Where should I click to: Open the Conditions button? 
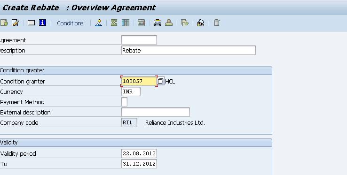[70, 23]
